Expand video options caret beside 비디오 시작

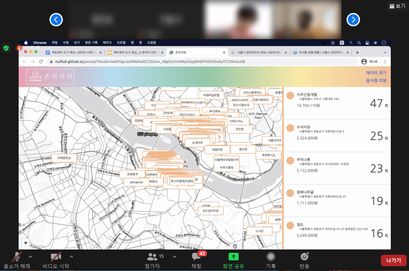coord(71,257)
